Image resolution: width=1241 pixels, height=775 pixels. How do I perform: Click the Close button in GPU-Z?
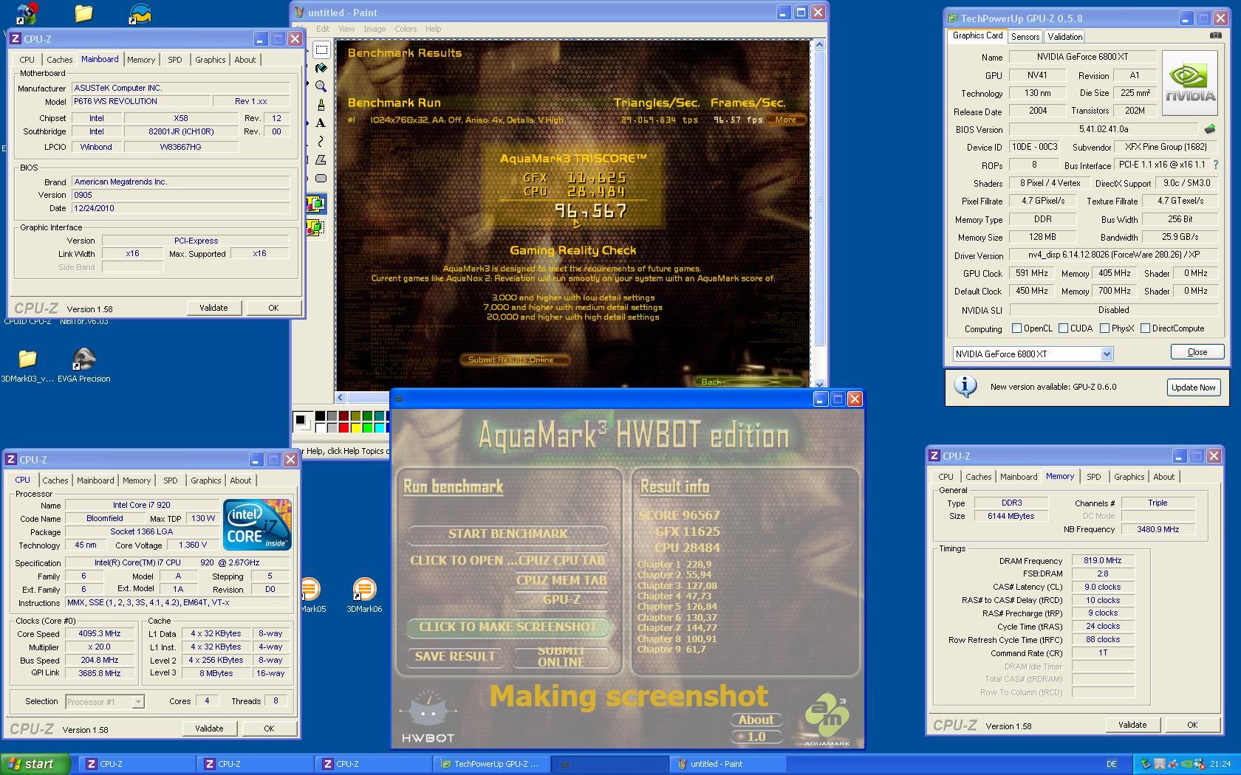point(1197,352)
